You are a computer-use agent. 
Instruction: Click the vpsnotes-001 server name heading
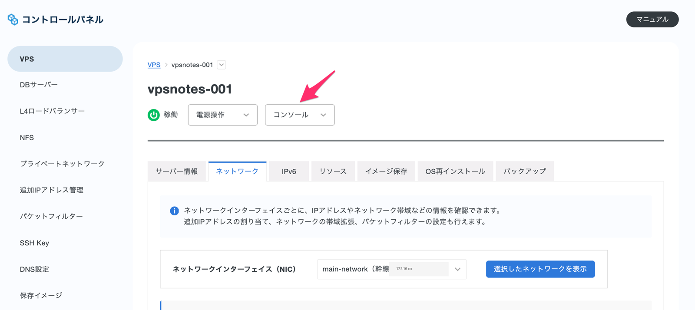pyautogui.click(x=190, y=89)
